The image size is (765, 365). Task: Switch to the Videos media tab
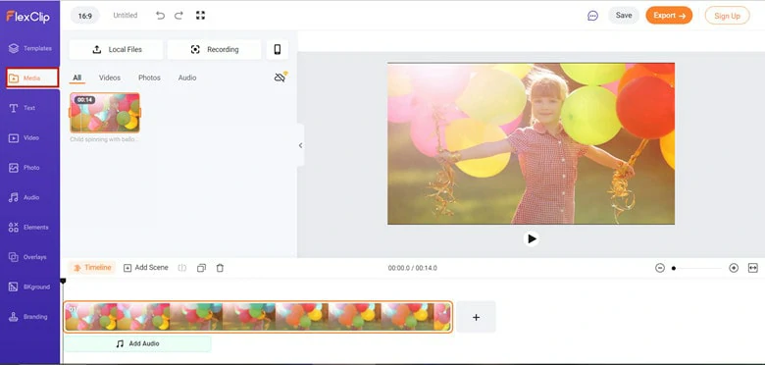click(110, 78)
